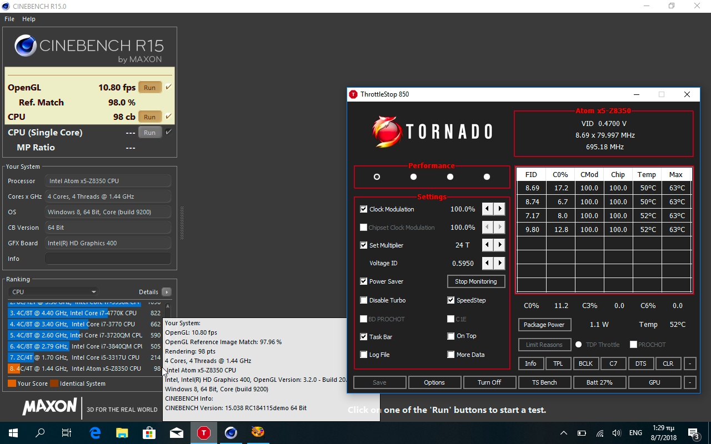Screen dimensions: 711x444
Task: Expand the CPU ranking dropdown
Action: 54,292
